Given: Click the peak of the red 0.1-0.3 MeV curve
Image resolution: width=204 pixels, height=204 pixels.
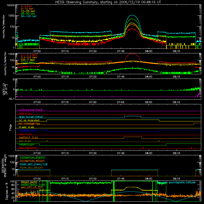Looking at the screenshot, I should click(x=132, y=53).
